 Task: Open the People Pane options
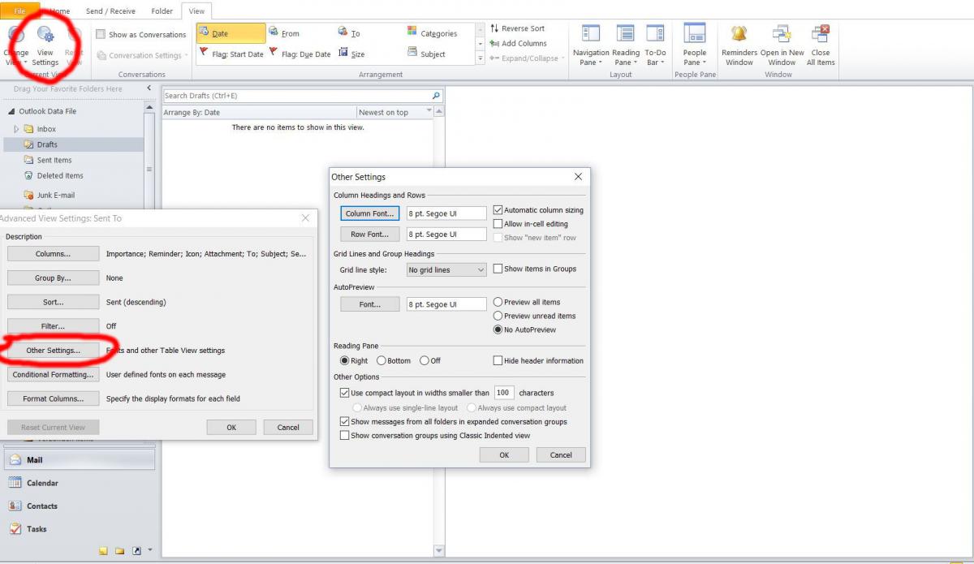[x=695, y=45]
